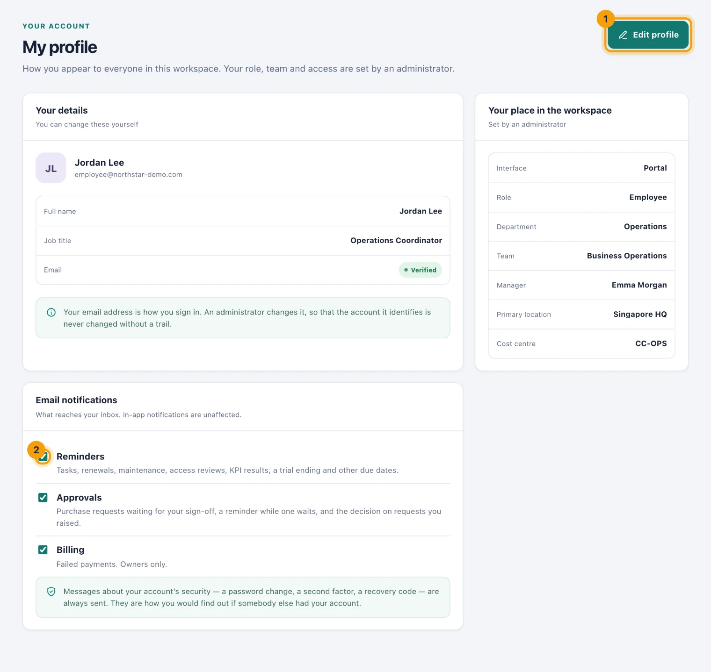
Task: Click the YOUR ACCOUNT label above the title
Action: coord(56,26)
